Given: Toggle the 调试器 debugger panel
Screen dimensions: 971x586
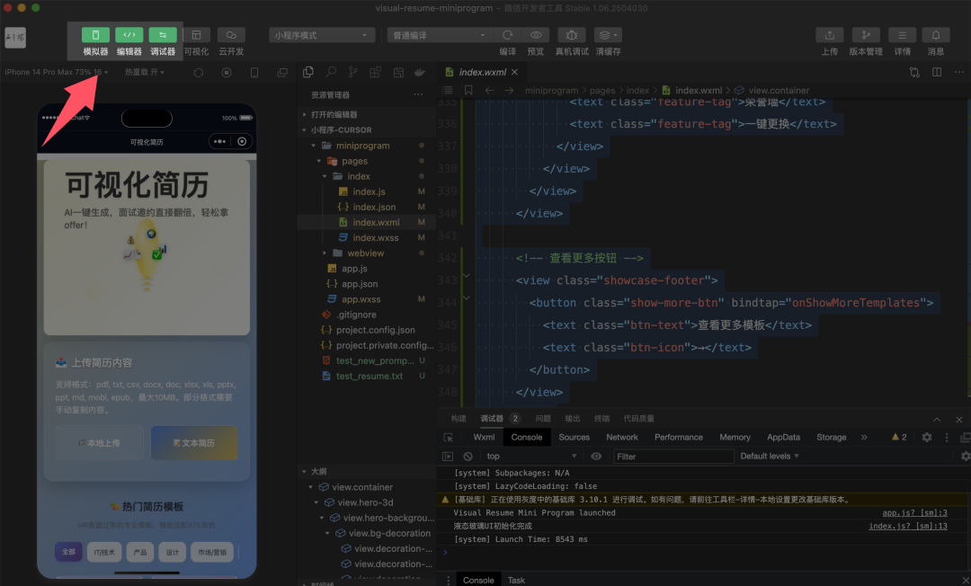Looking at the screenshot, I should (x=163, y=35).
